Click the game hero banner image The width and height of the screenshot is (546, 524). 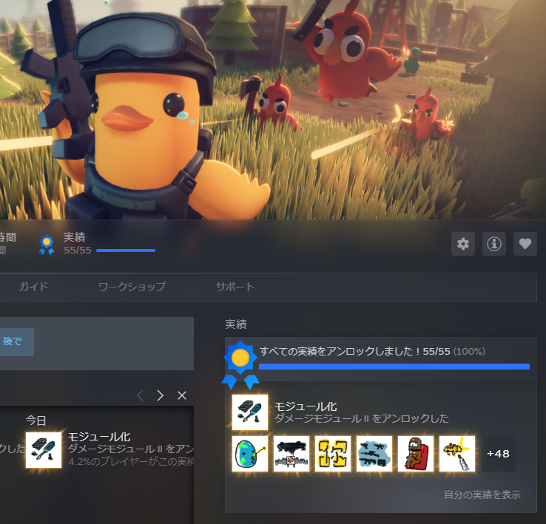273,109
